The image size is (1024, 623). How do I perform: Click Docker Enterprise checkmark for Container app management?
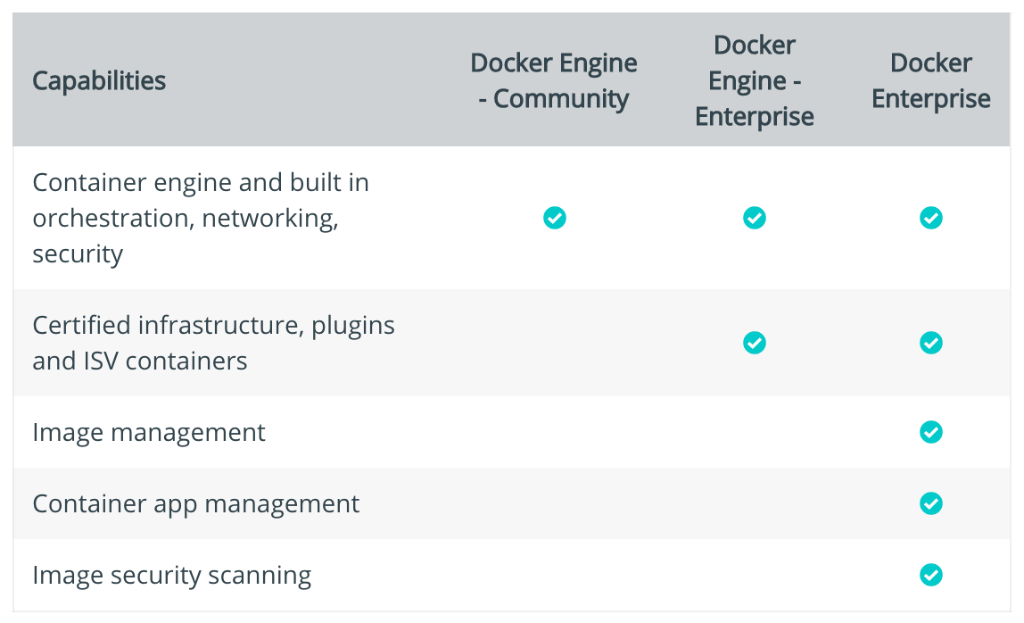click(930, 503)
